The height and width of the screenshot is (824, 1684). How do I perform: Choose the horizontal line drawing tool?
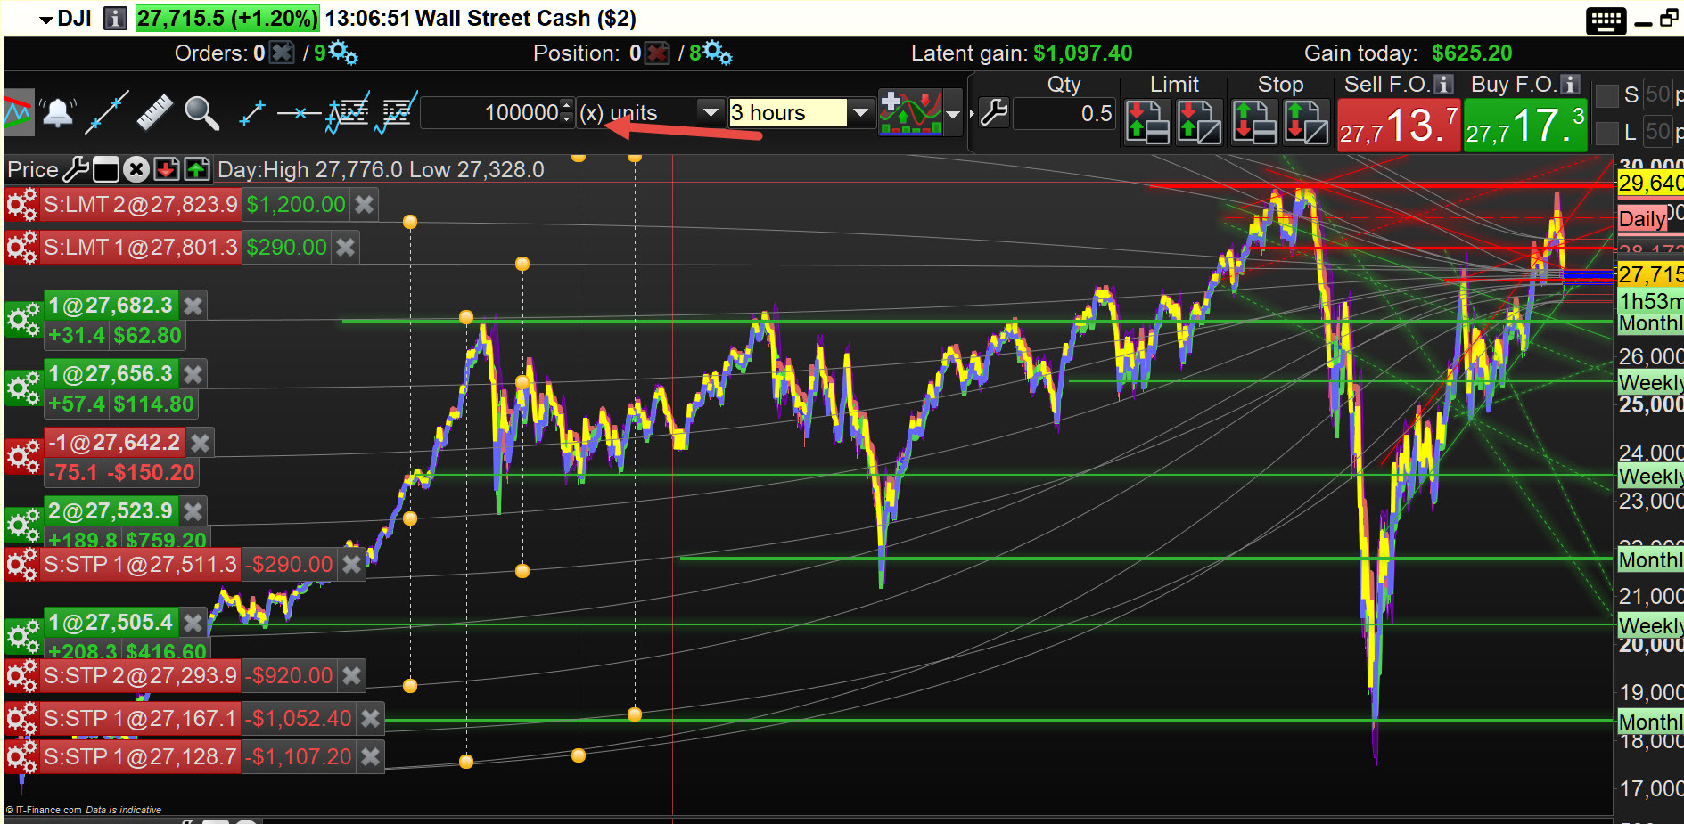coord(299,113)
